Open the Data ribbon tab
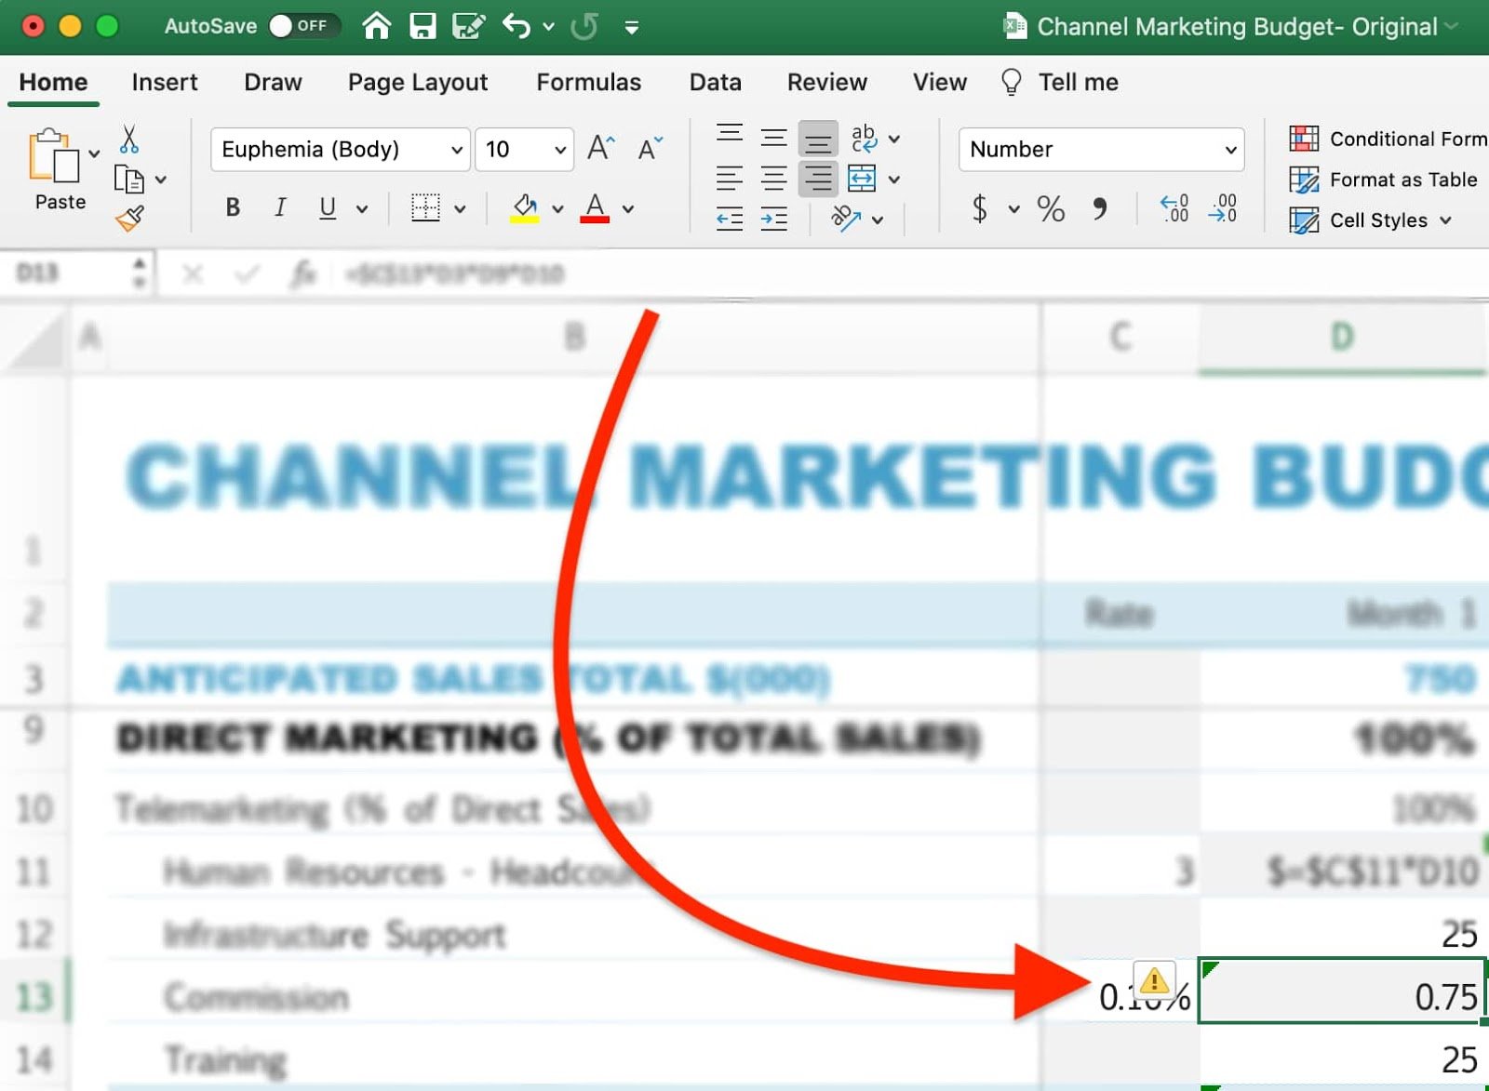The image size is (1489, 1091). (714, 82)
